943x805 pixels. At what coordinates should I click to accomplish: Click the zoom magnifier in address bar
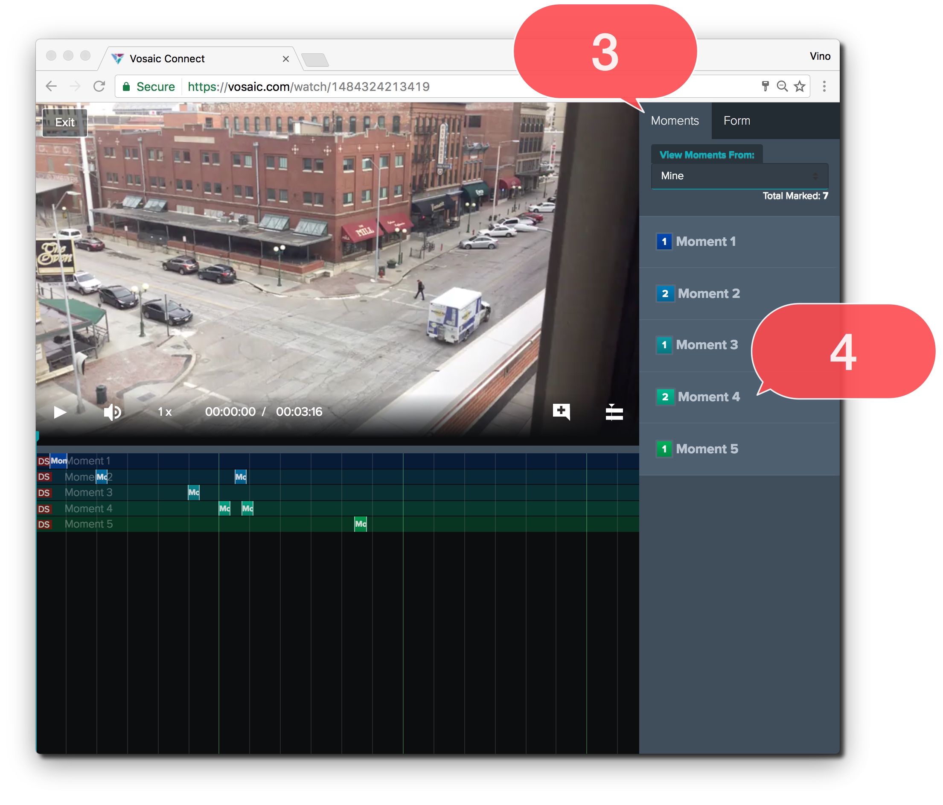[782, 87]
